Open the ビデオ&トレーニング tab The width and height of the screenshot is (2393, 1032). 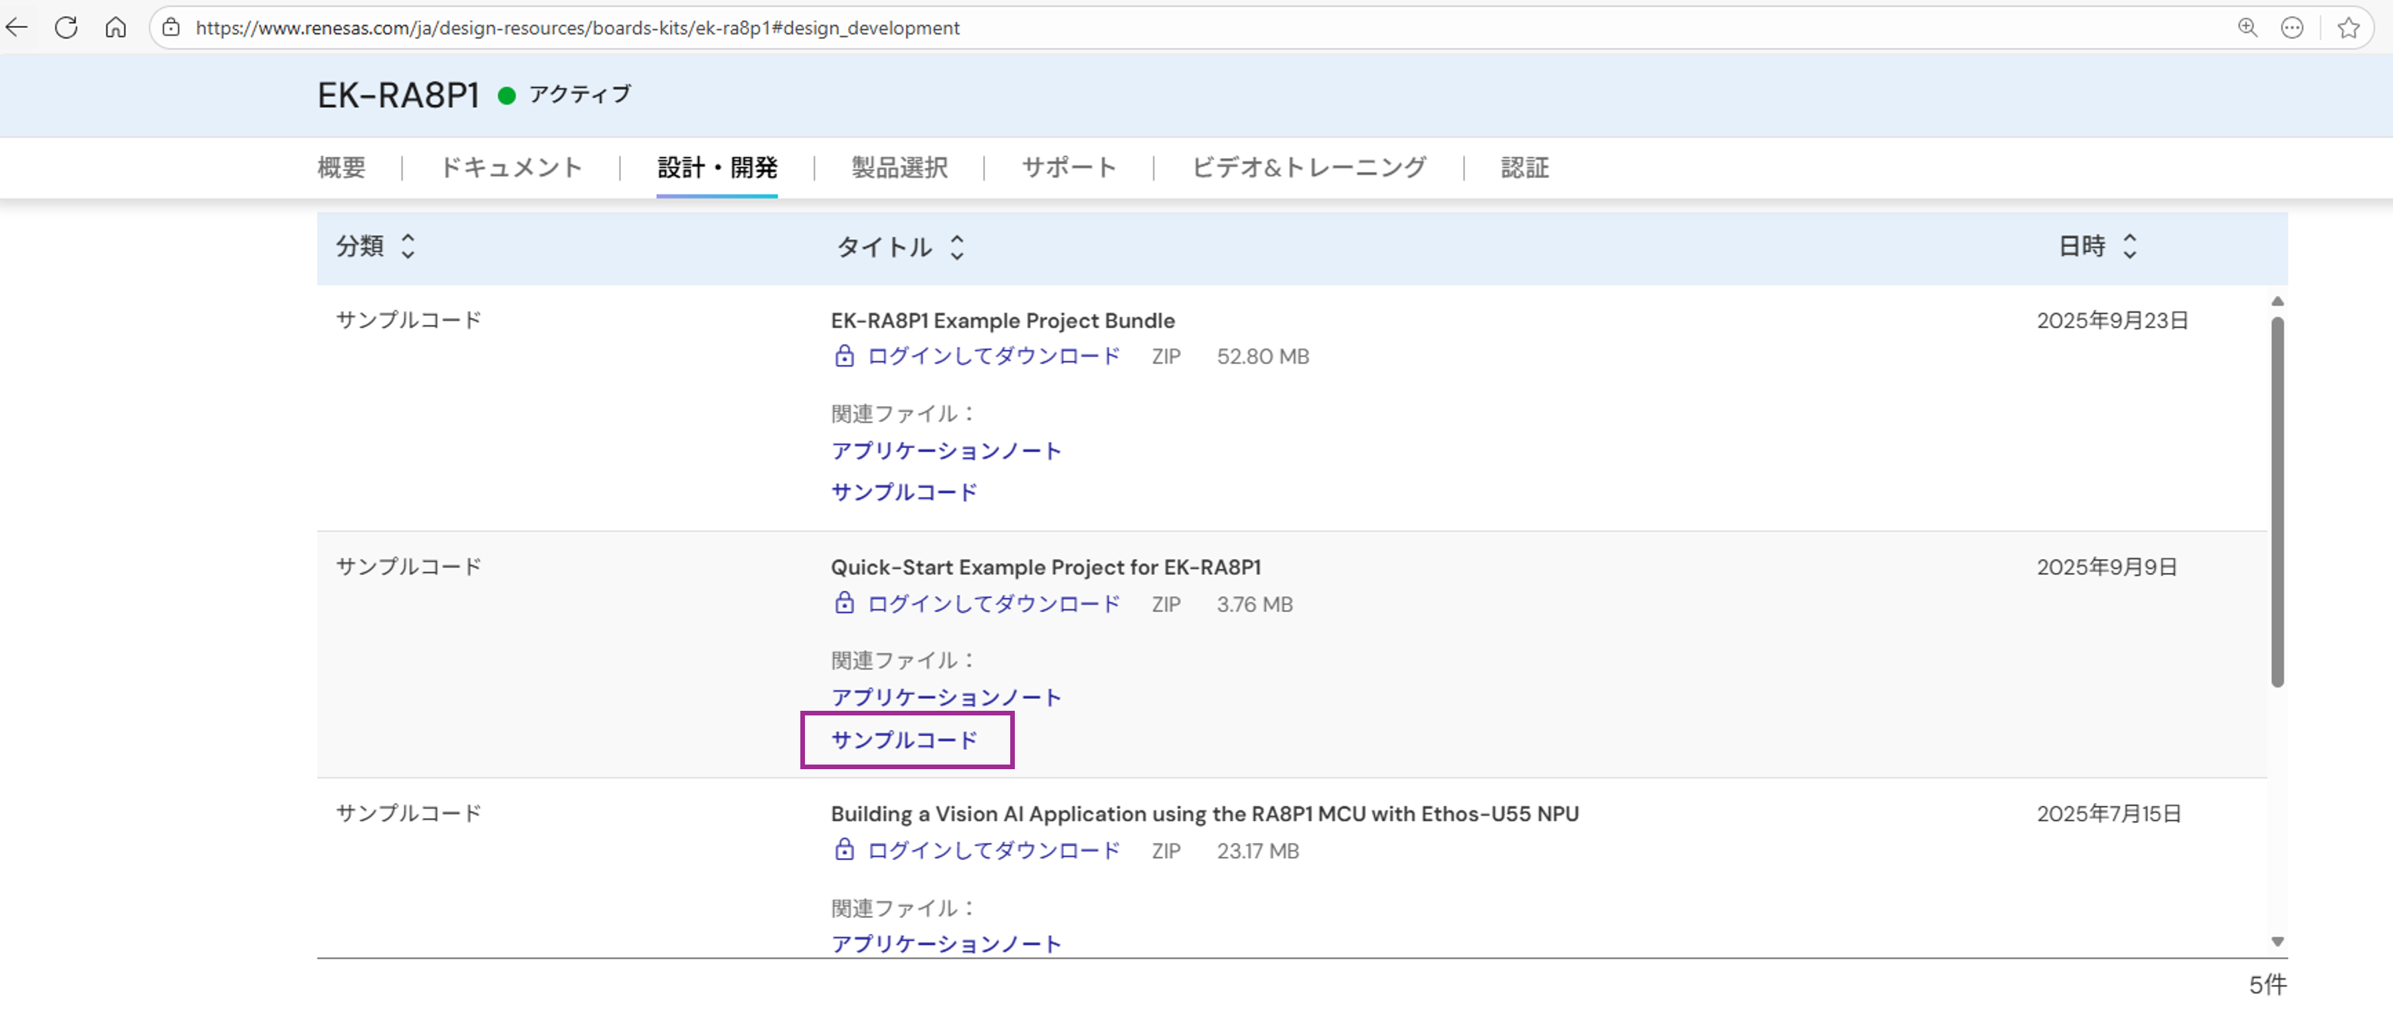click(x=1308, y=167)
